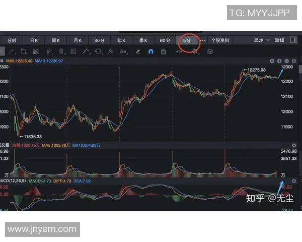The width and height of the screenshot is (302, 242).
Task: Click the trash icon to delete drawings
Action: click(164, 51)
